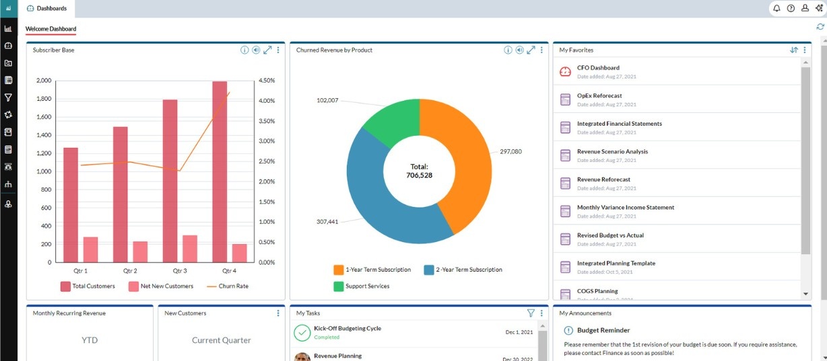
Task: Open New Customers panel options menu
Action: coord(278,313)
